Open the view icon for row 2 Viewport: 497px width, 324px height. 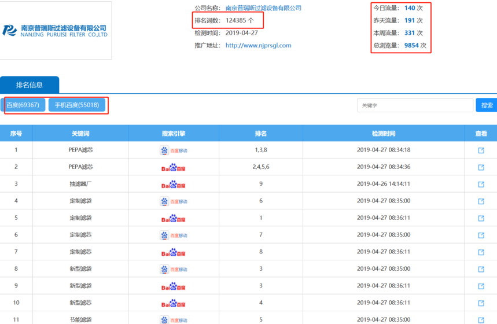pos(481,167)
